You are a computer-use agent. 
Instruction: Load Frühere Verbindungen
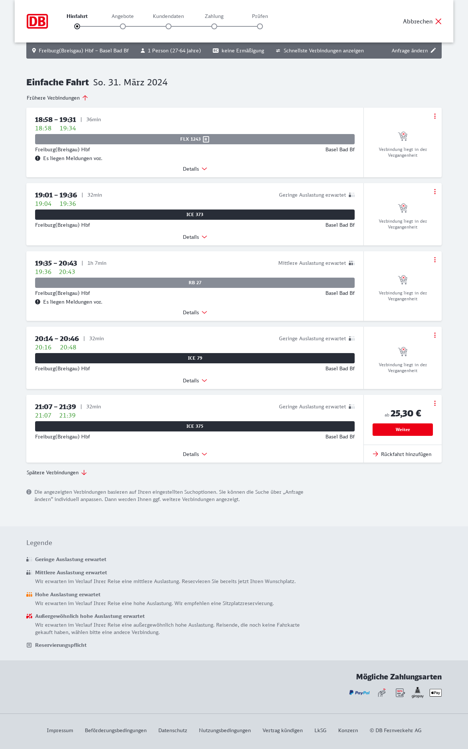click(x=57, y=98)
